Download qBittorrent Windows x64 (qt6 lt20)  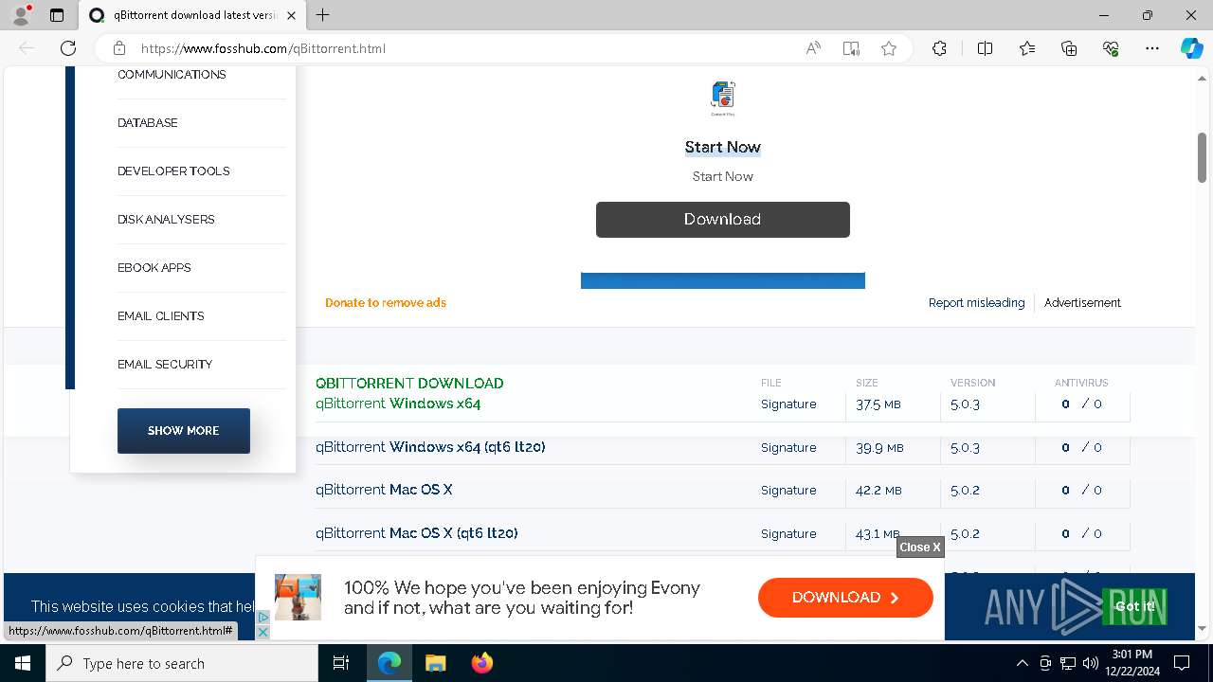430,447
